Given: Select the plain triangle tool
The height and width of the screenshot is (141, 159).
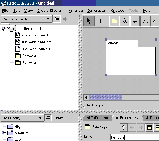Looking at the screenshot, I should 145,21.
